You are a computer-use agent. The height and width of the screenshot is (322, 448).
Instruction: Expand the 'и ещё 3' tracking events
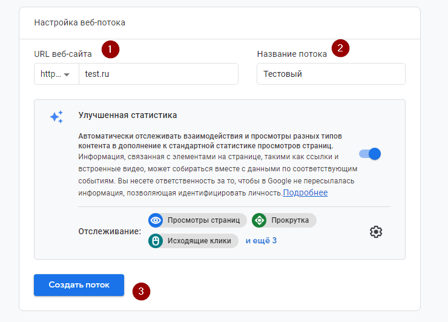click(x=261, y=241)
